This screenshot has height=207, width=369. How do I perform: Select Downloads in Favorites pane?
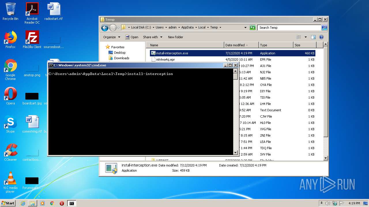(121, 58)
